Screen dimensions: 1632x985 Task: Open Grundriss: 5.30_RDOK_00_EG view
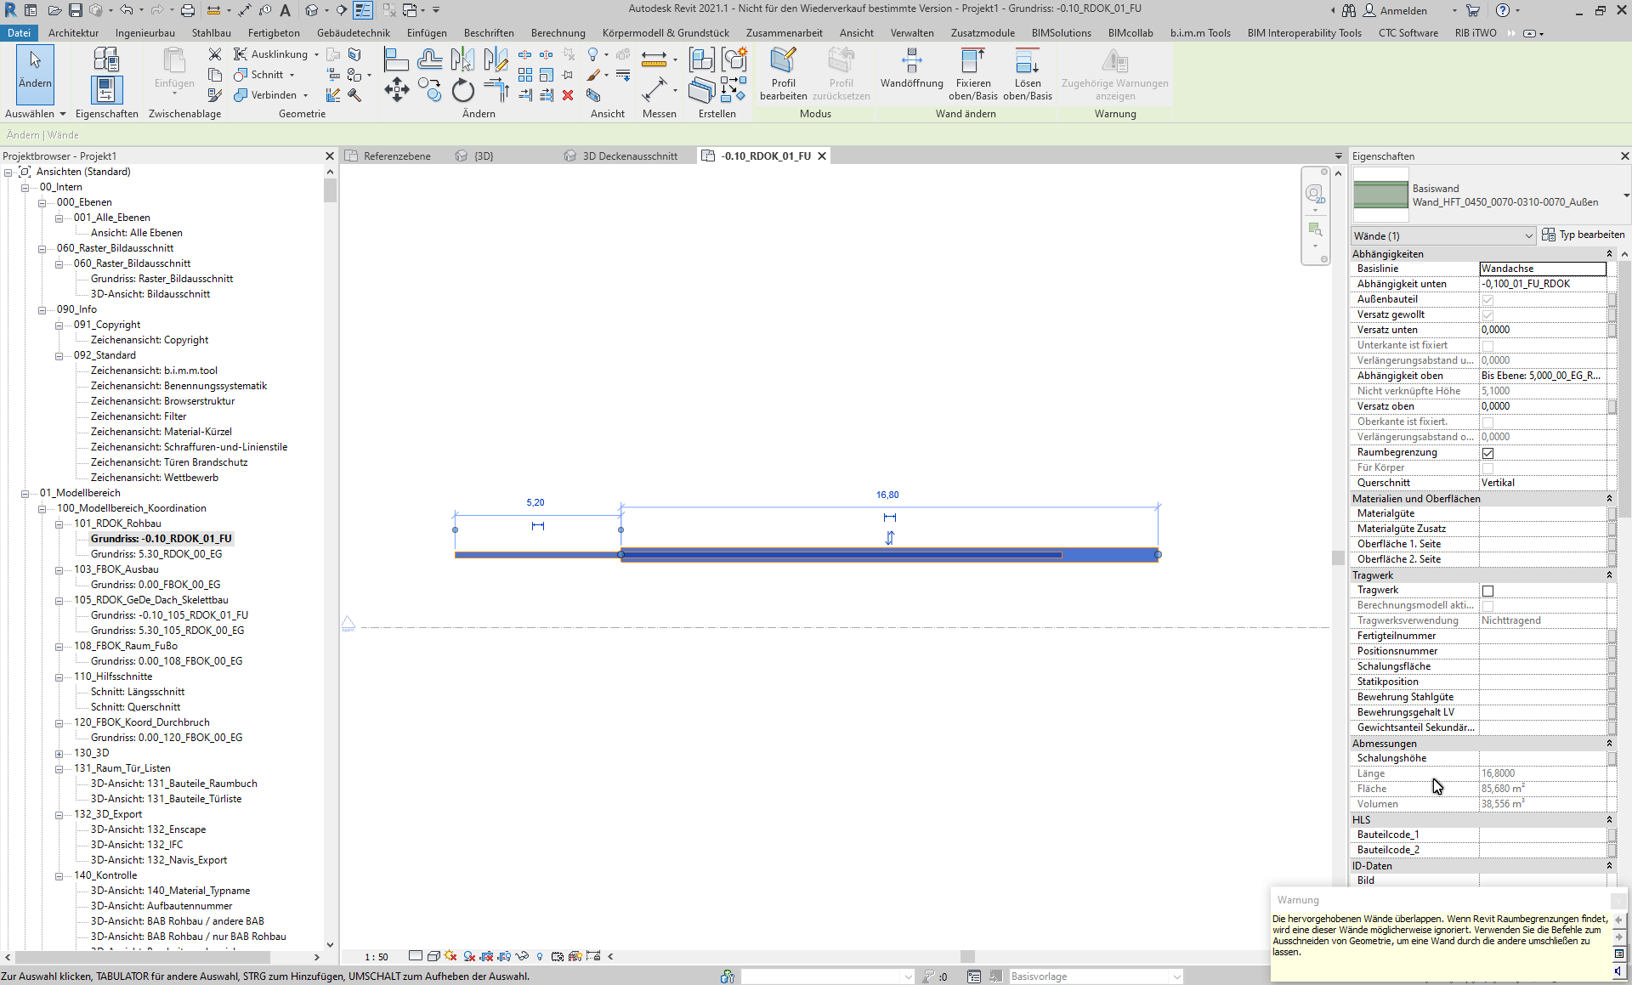(156, 554)
